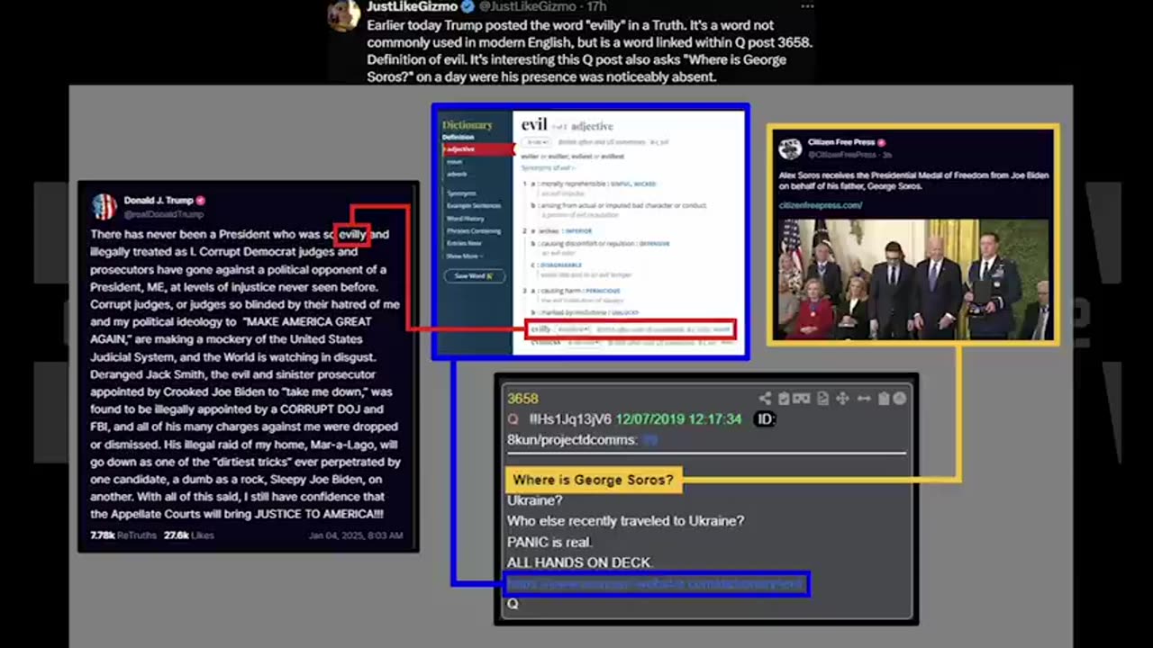Click the @realDonaldTrump handle
This screenshot has width=1153, height=648.
click(x=163, y=214)
